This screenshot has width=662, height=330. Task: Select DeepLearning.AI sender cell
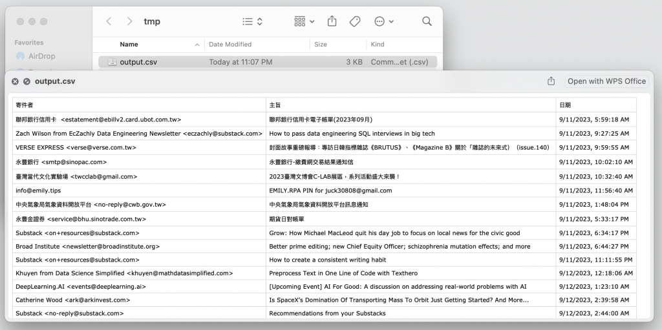(140, 287)
